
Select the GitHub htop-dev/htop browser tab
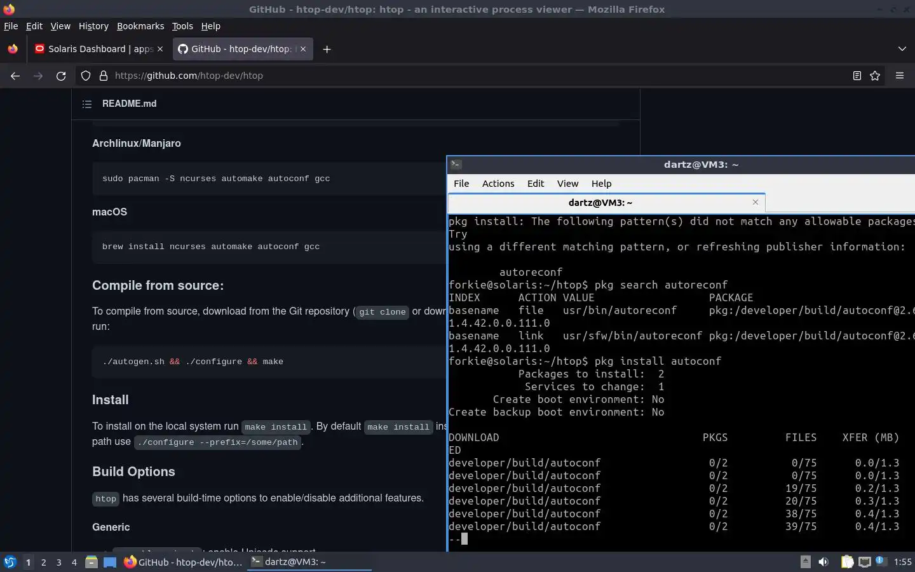242,49
